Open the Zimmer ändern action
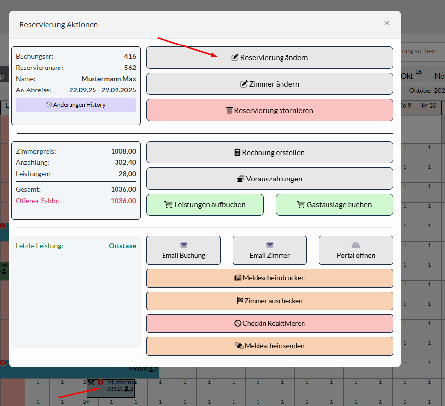Screen dimensions: 445x406 tap(269, 84)
